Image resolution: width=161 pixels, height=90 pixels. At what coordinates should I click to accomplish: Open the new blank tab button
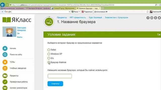coord(103,8)
